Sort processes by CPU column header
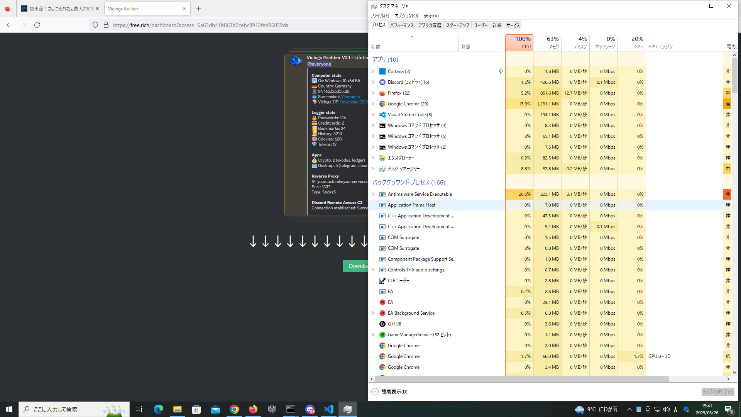The image size is (741, 417). tap(519, 42)
